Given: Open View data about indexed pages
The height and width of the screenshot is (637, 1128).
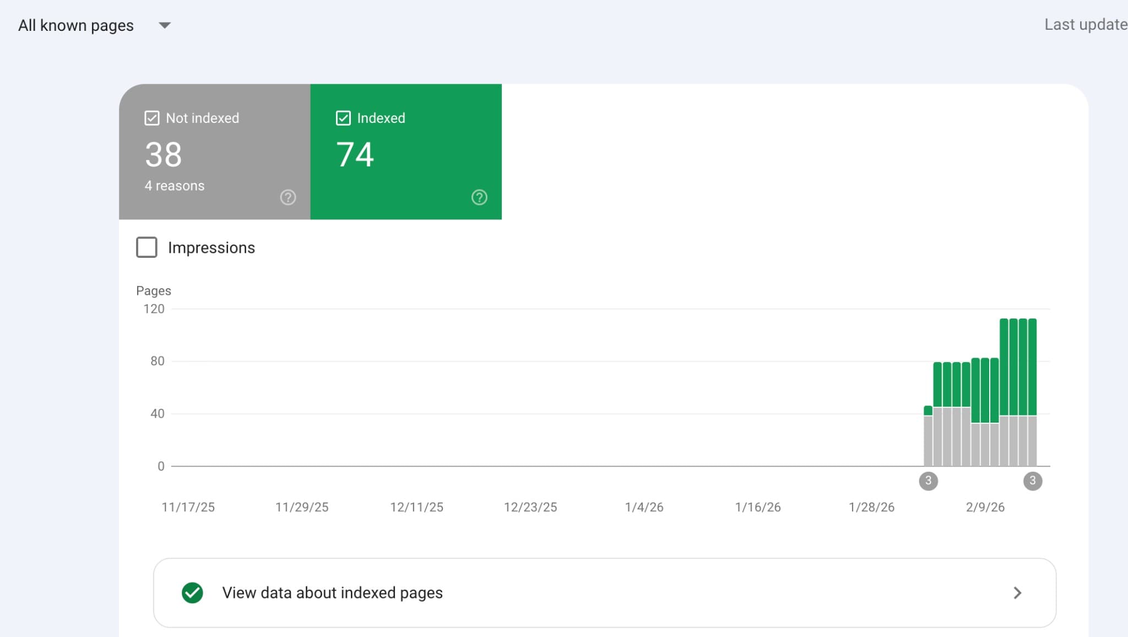Looking at the screenshot, I should (x=332, y=593).
